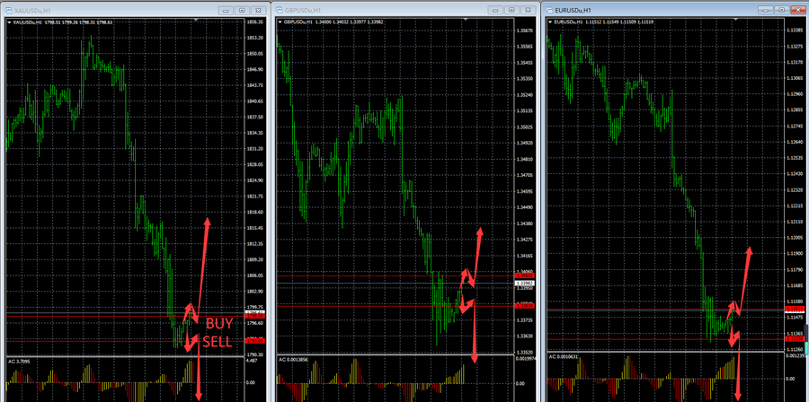Image resolution: width=809 pixels, height=402 pixels.
Task: Click the XAUUSDu,H1 window title icon
Action: click(8, 9)
